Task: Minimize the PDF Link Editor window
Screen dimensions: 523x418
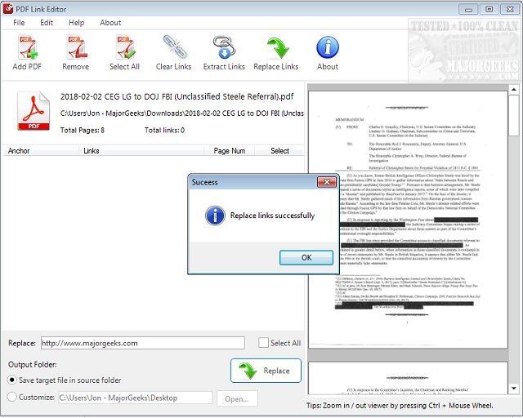Action: (468, 9)
